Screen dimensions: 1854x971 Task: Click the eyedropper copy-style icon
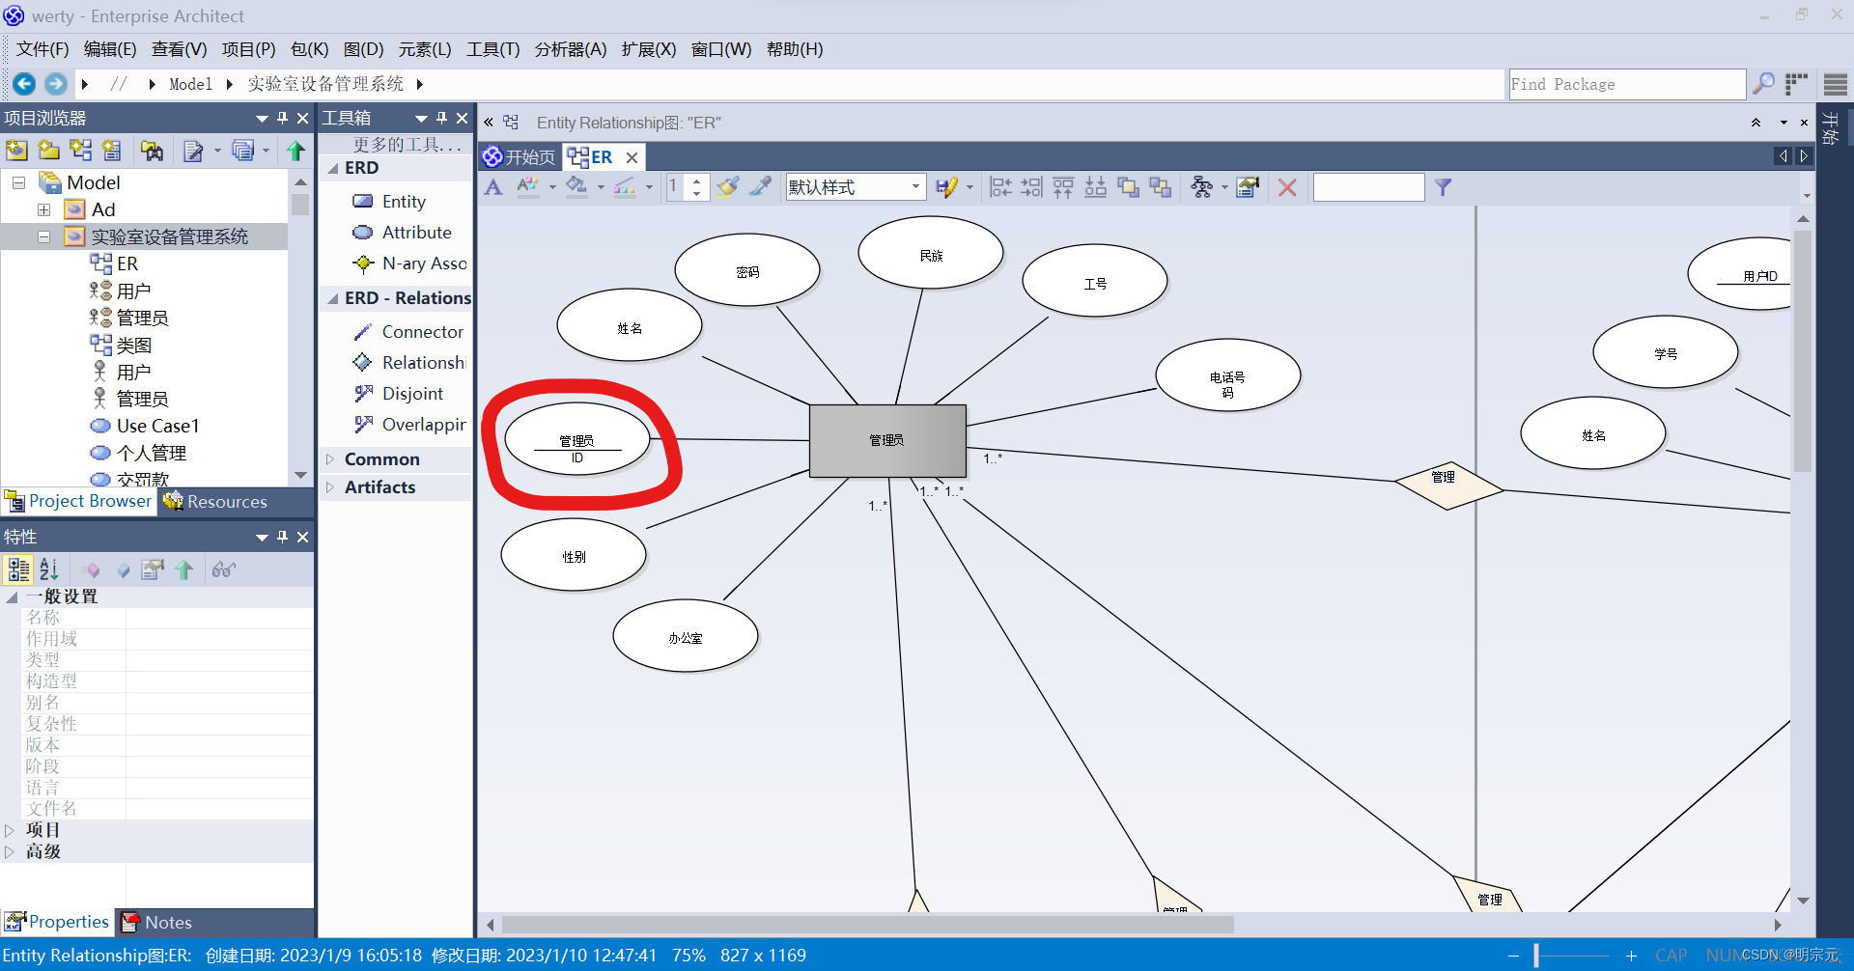(x=761, y=187)
